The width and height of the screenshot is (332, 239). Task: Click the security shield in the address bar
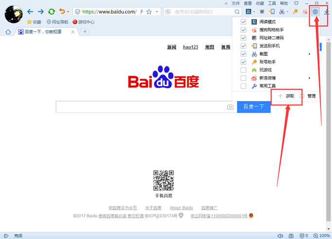tap(77, 12)
